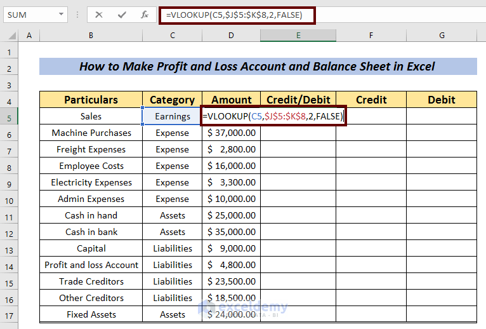
Task: Click the empty Debit cell in Sales row
Action: click(442, 116)
